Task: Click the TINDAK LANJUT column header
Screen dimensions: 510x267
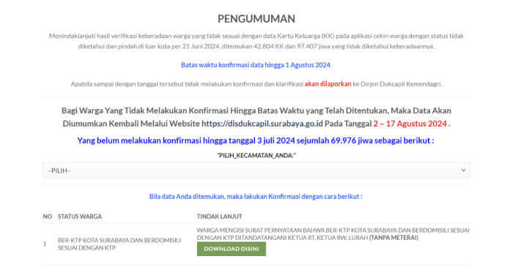Action: 220,217
